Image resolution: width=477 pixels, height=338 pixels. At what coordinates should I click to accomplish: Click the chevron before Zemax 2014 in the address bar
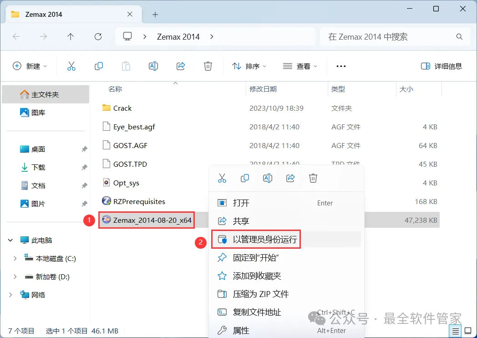click(145, 37)
